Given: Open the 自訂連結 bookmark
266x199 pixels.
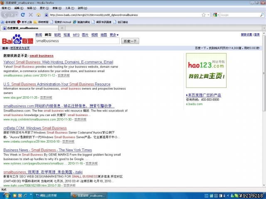Looking at the screenshot, I should click(121, 22).
